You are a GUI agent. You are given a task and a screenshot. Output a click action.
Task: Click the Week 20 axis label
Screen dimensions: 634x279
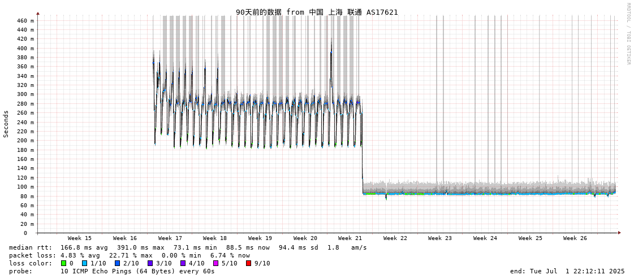click(x=305, y=238)
